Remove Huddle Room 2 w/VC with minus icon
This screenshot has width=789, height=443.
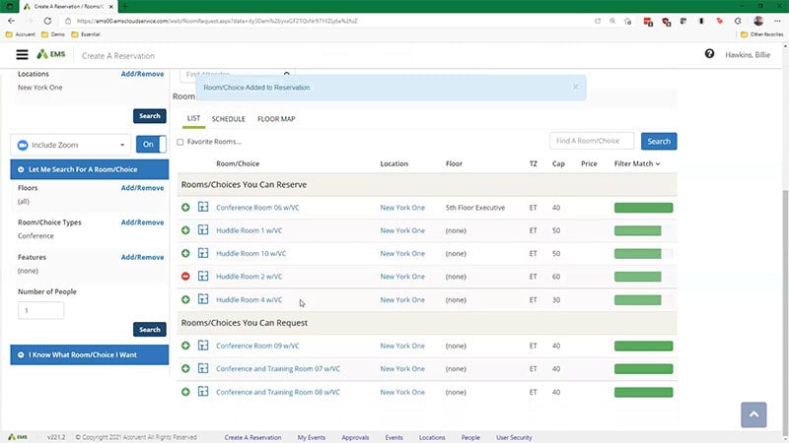click(x=185, y=277)
